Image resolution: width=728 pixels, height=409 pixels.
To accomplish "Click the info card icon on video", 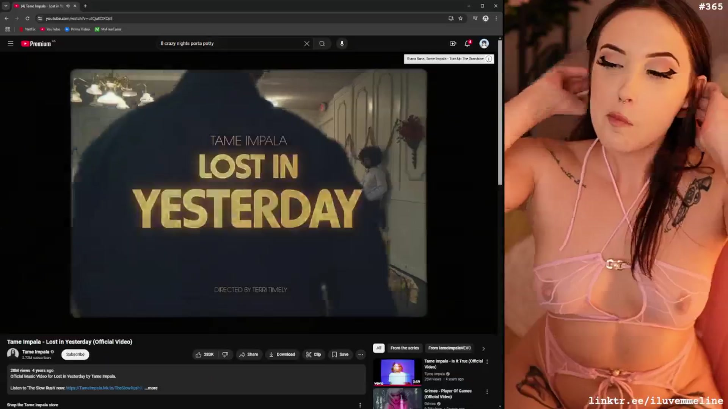I will point(489,59).
